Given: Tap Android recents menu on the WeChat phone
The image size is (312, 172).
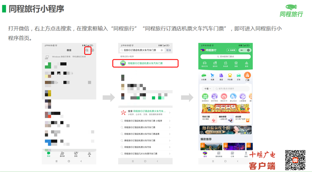Looking at the screenshot, I should pos(57,161).
